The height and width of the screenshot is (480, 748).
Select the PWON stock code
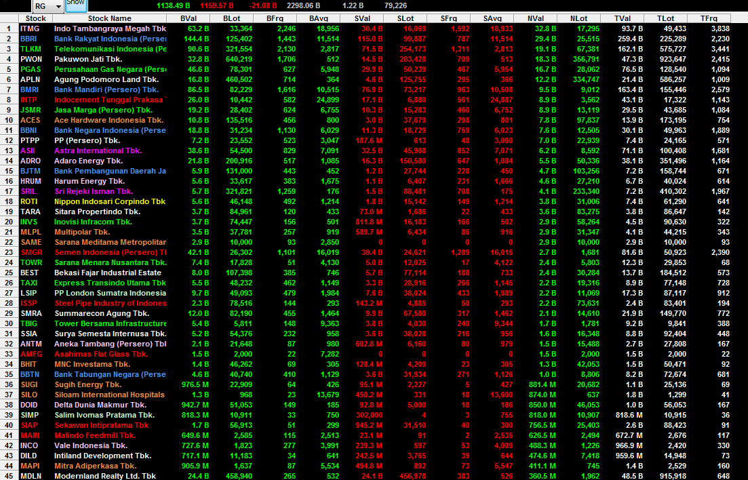(x=31, y=59)
